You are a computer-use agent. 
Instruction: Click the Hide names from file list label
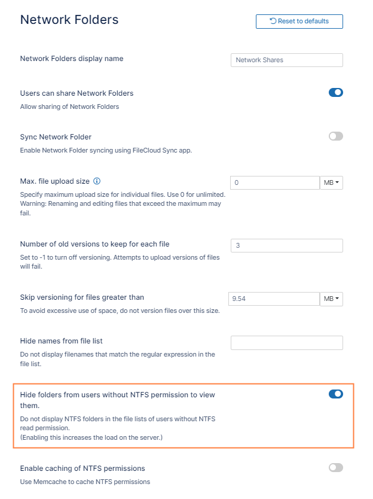pos(62,340)
